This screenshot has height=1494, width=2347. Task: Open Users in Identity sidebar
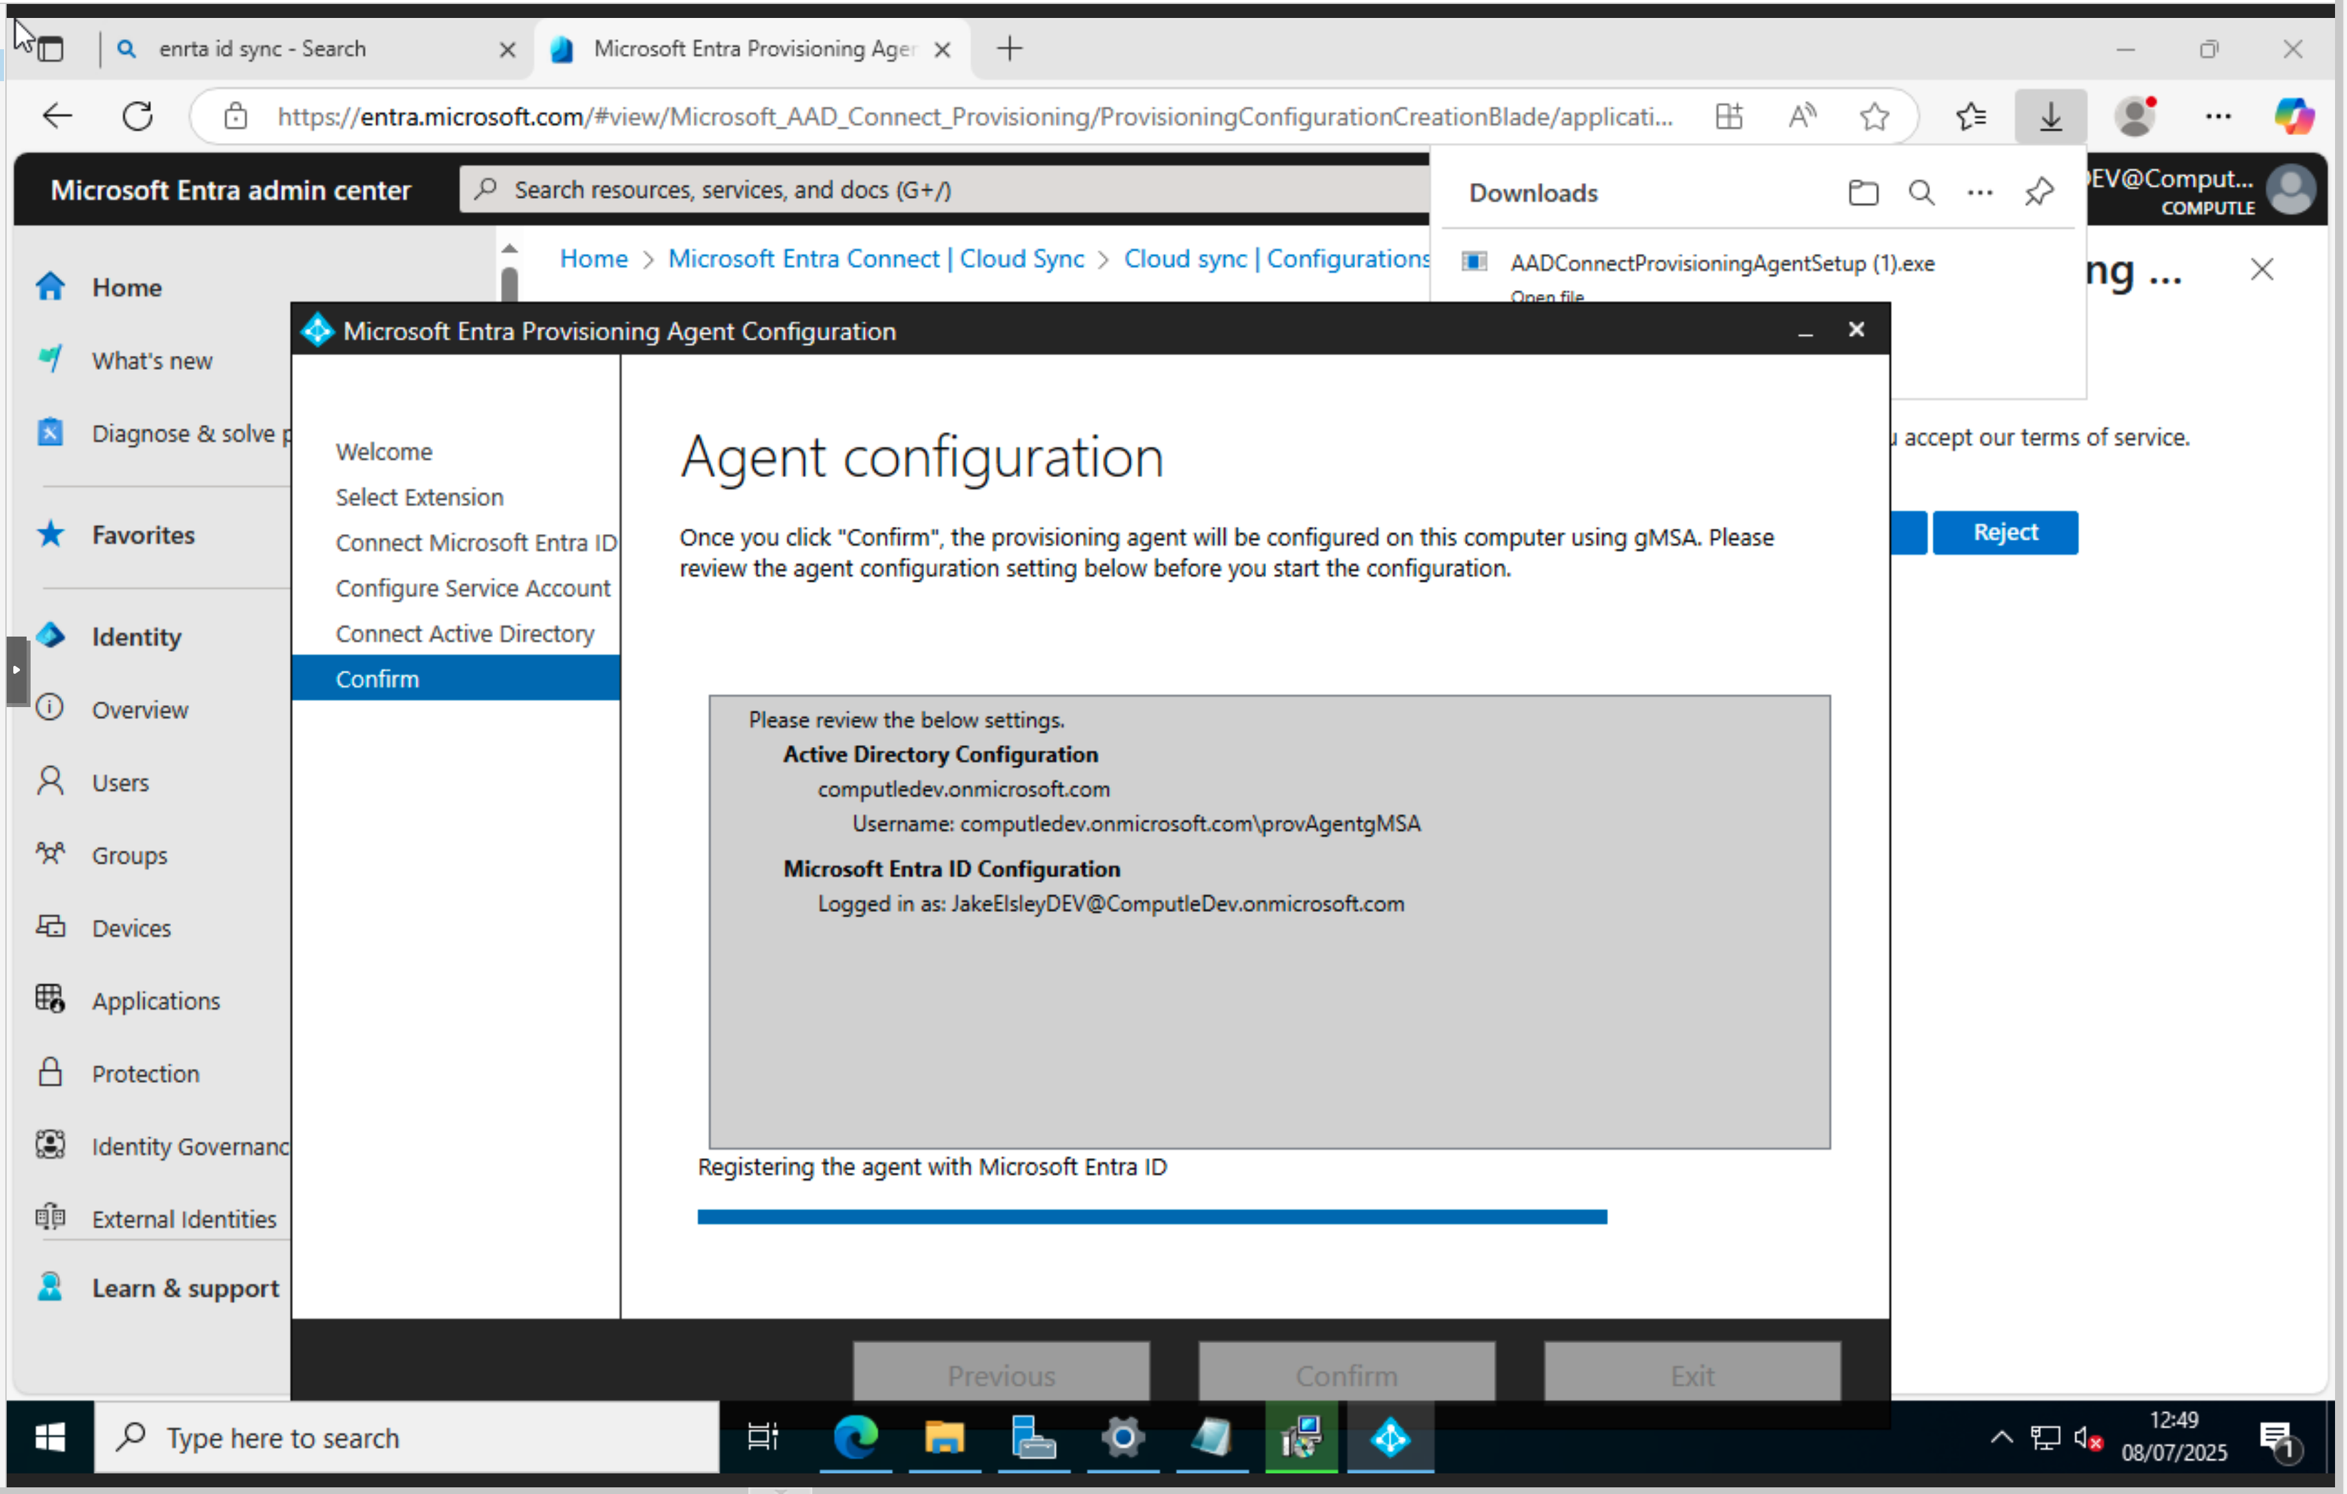coord(120,782)
